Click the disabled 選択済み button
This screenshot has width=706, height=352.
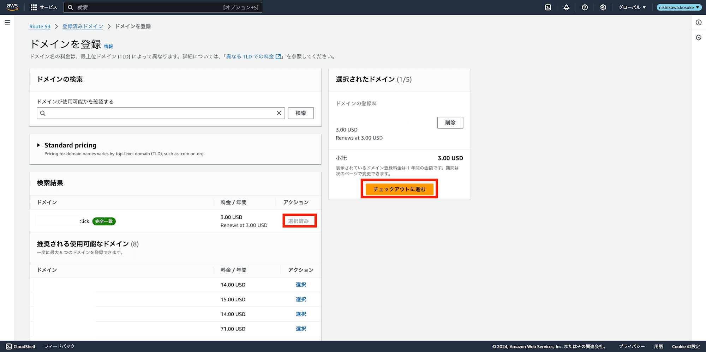point(299,221)
